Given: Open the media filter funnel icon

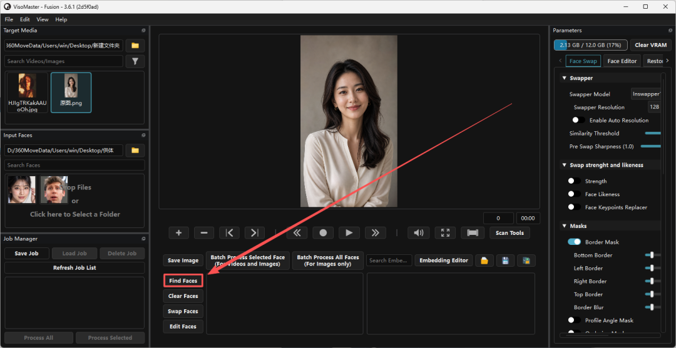Looking at the screenshot, I should click(135, 61).
